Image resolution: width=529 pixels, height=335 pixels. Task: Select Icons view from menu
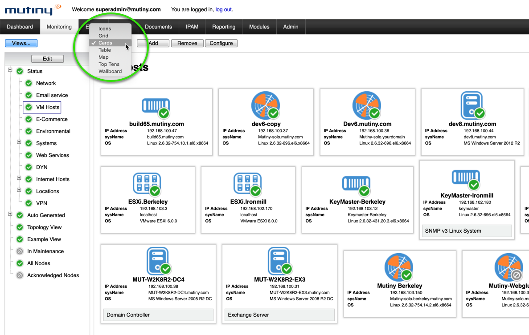[x=111, y=28]
